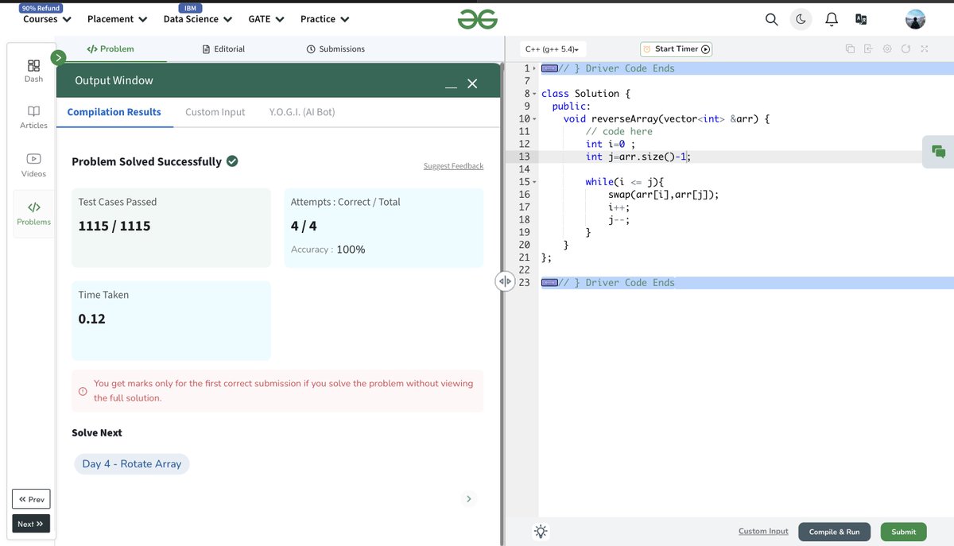954x546 pixels.
Task: Open the Problems sidebar icon
Action: tap(33, 214)
